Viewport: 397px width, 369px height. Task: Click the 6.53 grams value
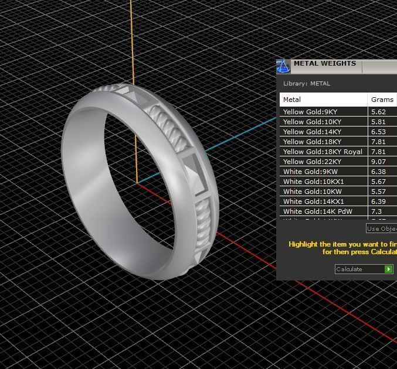point(378,132)
